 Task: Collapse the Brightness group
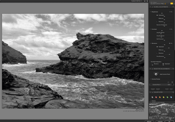click(151, 12)
